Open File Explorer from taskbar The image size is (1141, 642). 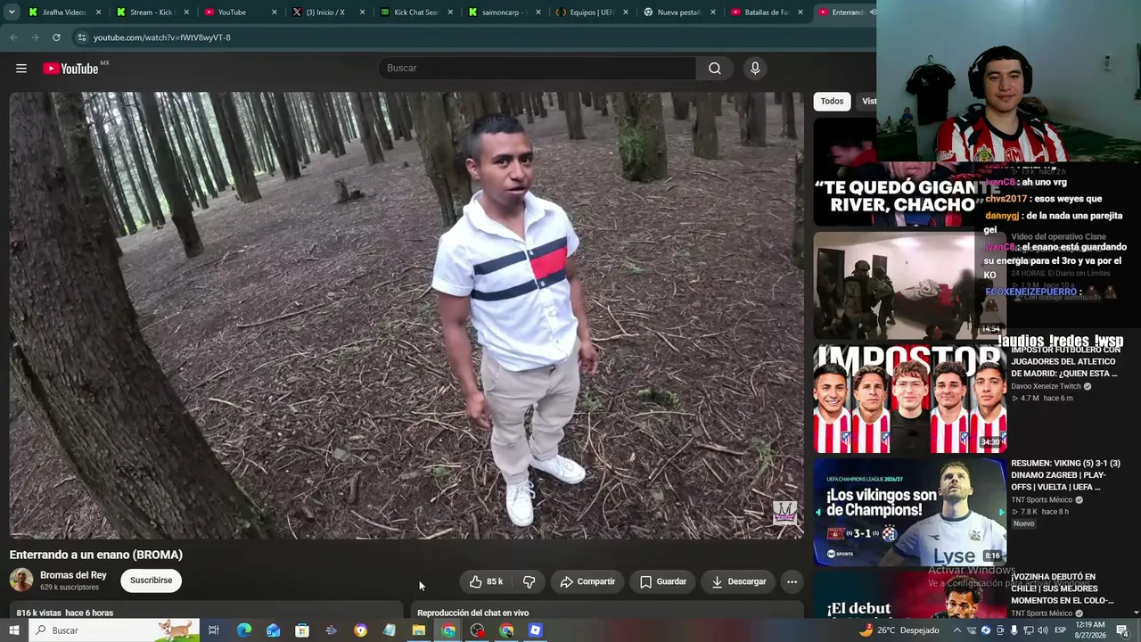[x=418, y=630]
